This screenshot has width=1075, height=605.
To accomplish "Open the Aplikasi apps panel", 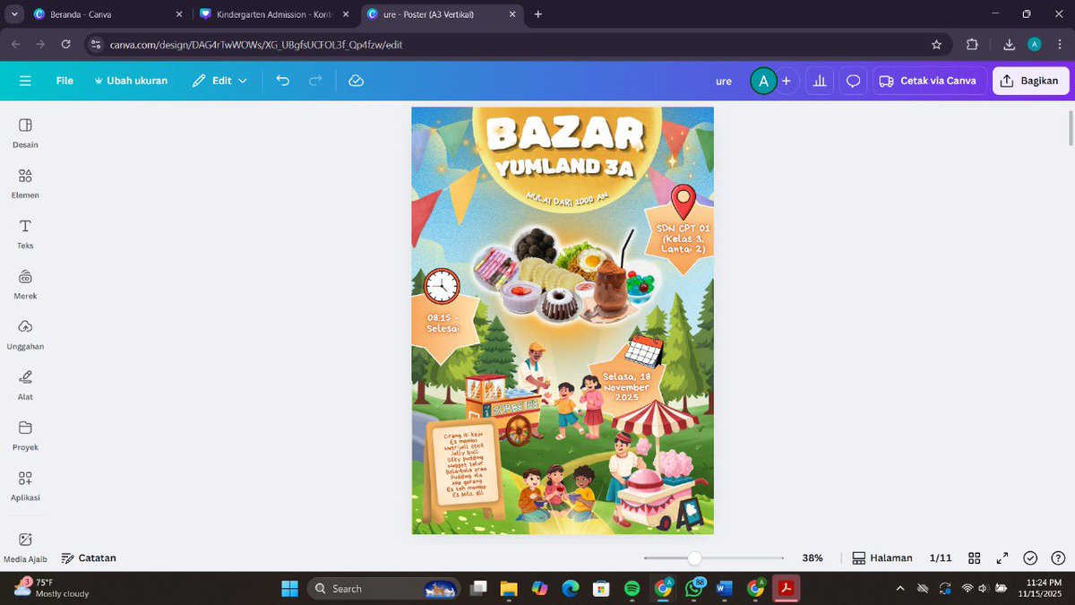I will click(25, 485).
